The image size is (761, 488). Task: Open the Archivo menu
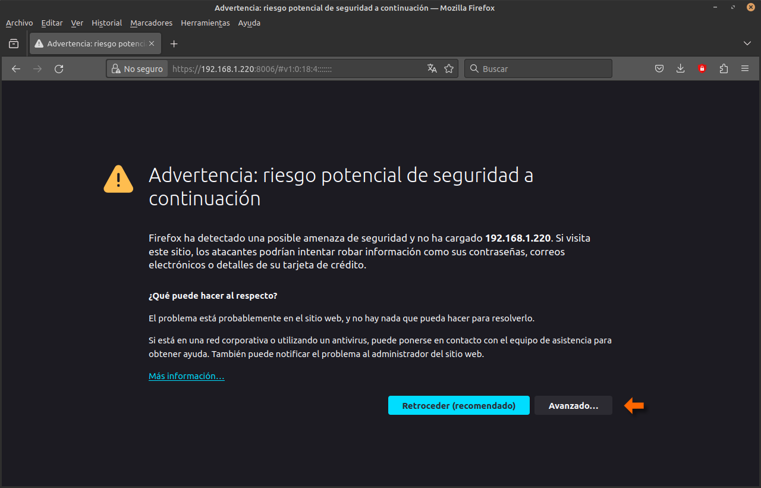[x=19, y=23]
